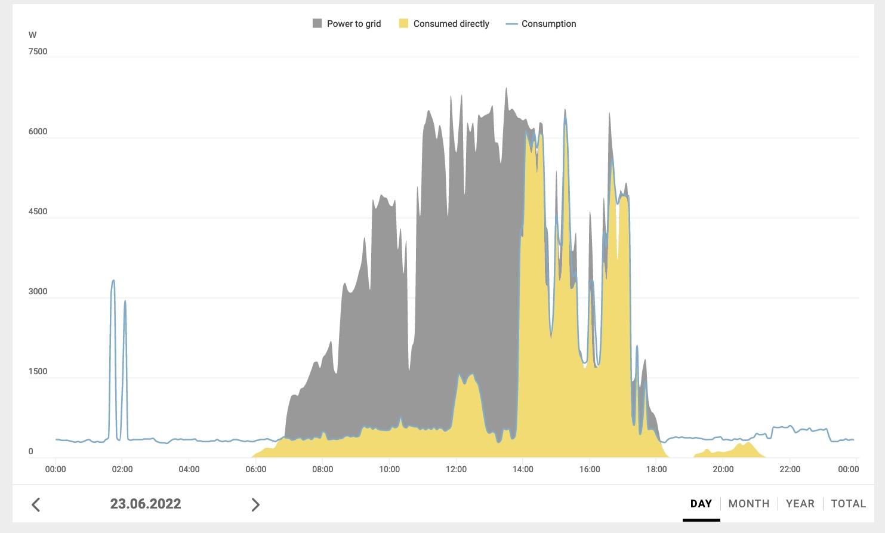Click the 14:00 x-axis label
The image size is (885, 533).
coord(523,470)
